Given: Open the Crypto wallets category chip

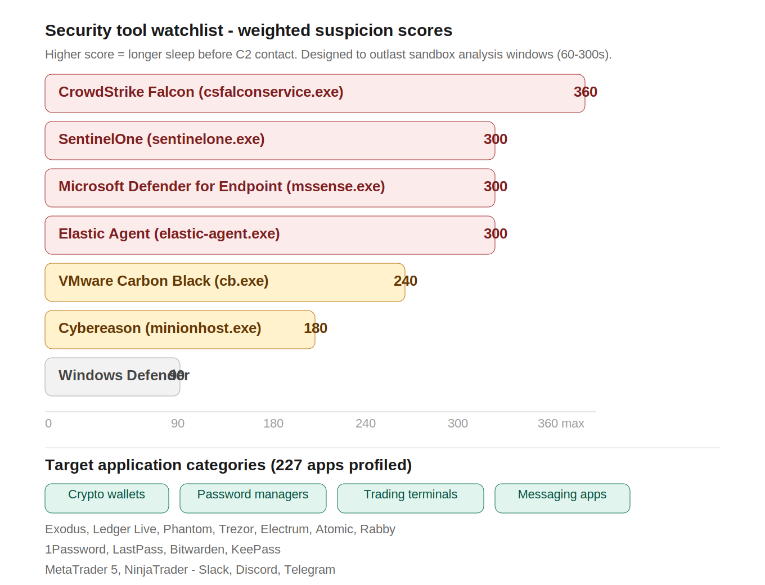Looking at the screenshot, I should [x=107, y=498].
